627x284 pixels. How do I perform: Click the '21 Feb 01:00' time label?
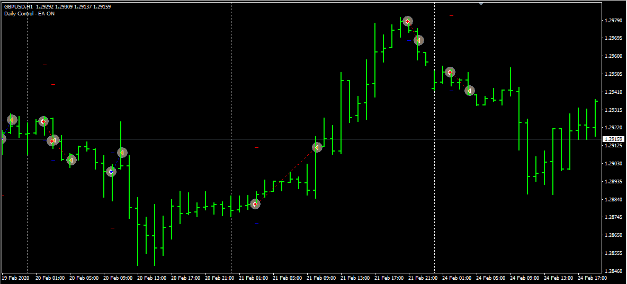(x=253, y=278)
